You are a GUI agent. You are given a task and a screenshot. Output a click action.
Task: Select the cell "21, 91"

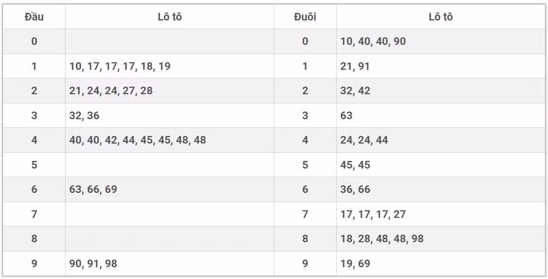point(355,66)
